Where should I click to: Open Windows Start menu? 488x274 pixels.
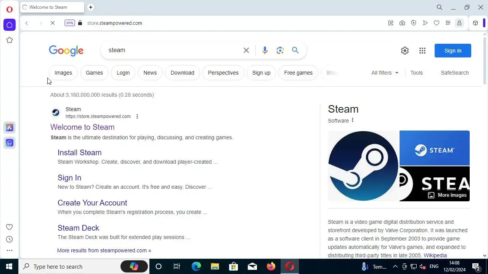point(9,266)
